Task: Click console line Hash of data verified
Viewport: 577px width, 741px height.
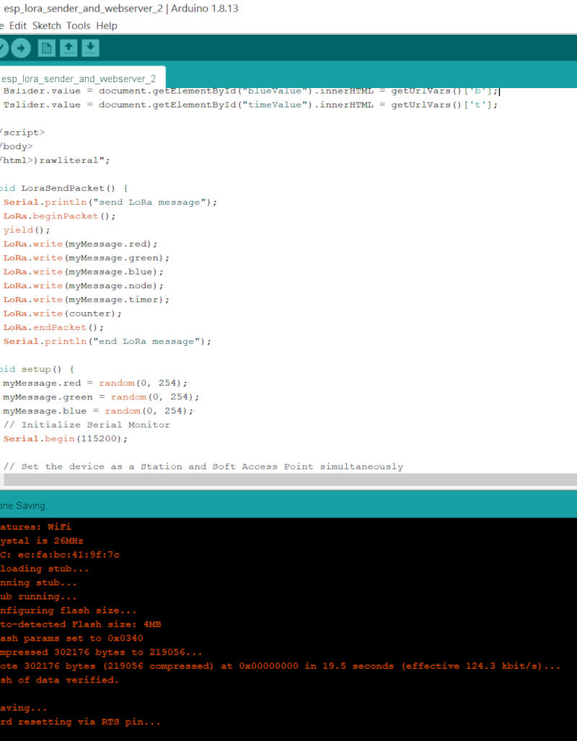Action: tap(60, 680)
